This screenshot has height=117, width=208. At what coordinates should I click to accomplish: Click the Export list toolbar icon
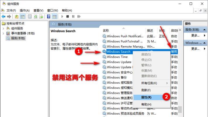[x=41, y=17]
